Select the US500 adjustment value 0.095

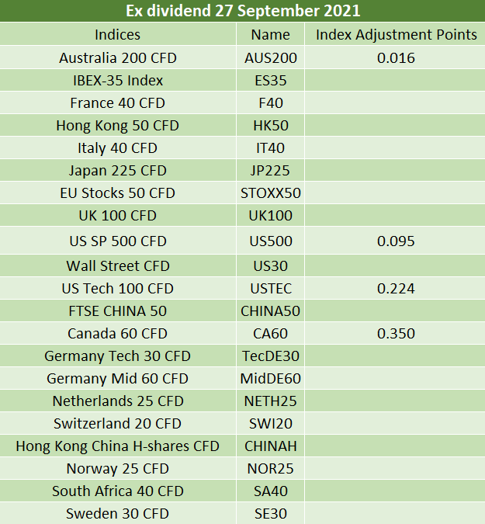click(396, 241)
